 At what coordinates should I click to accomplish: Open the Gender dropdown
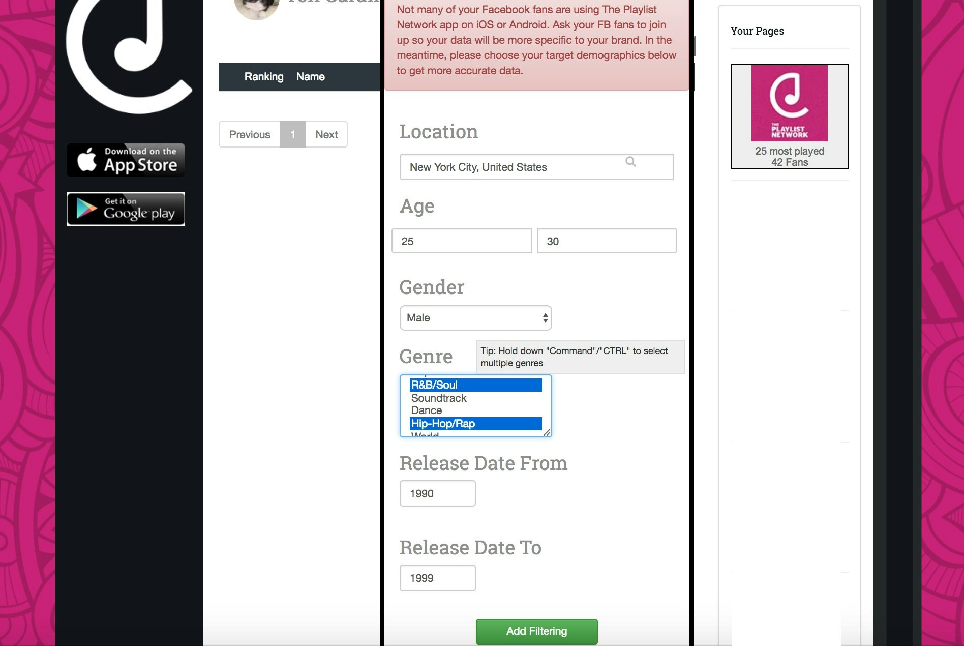click(x=475, y=318)
